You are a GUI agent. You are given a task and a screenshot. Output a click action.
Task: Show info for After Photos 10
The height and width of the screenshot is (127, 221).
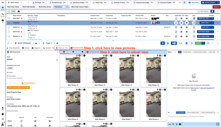165,56
